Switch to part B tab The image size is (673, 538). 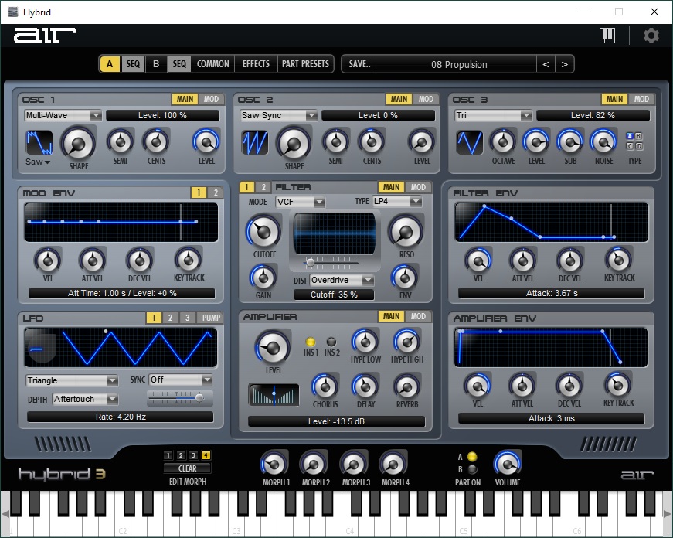tap(156, 64)
